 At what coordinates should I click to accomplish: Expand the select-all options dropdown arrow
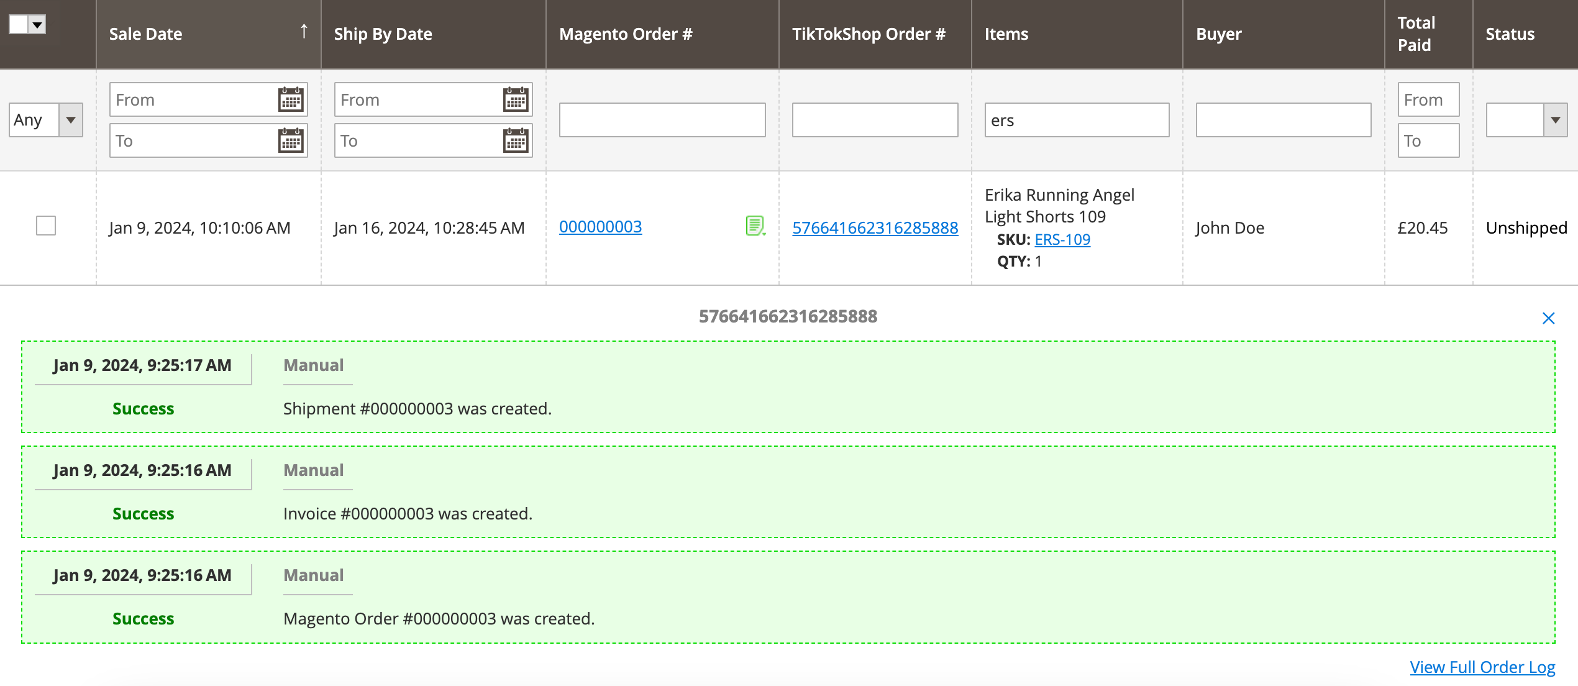[x=38, y=25]
